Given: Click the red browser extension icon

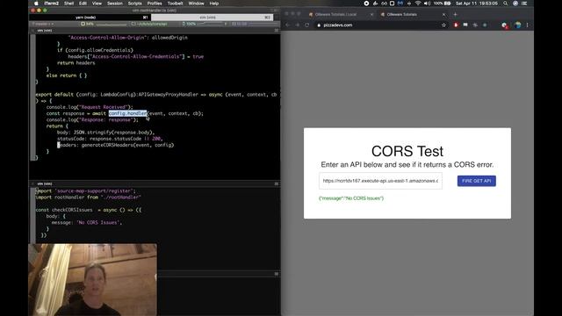Looking at the screenshot, I should (x=456, y=25).
